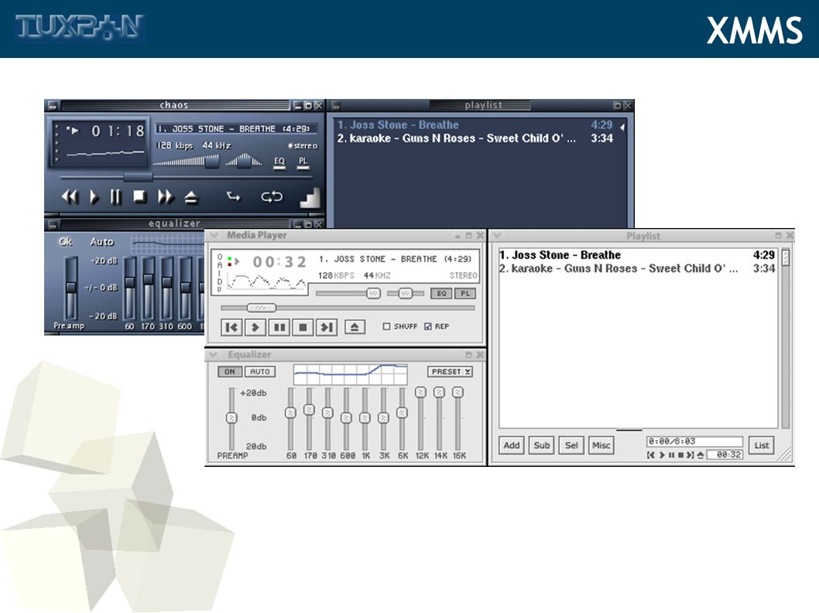Click eject icon in chaos player
This screenshot has height=613, width=819.
point(191,197)
